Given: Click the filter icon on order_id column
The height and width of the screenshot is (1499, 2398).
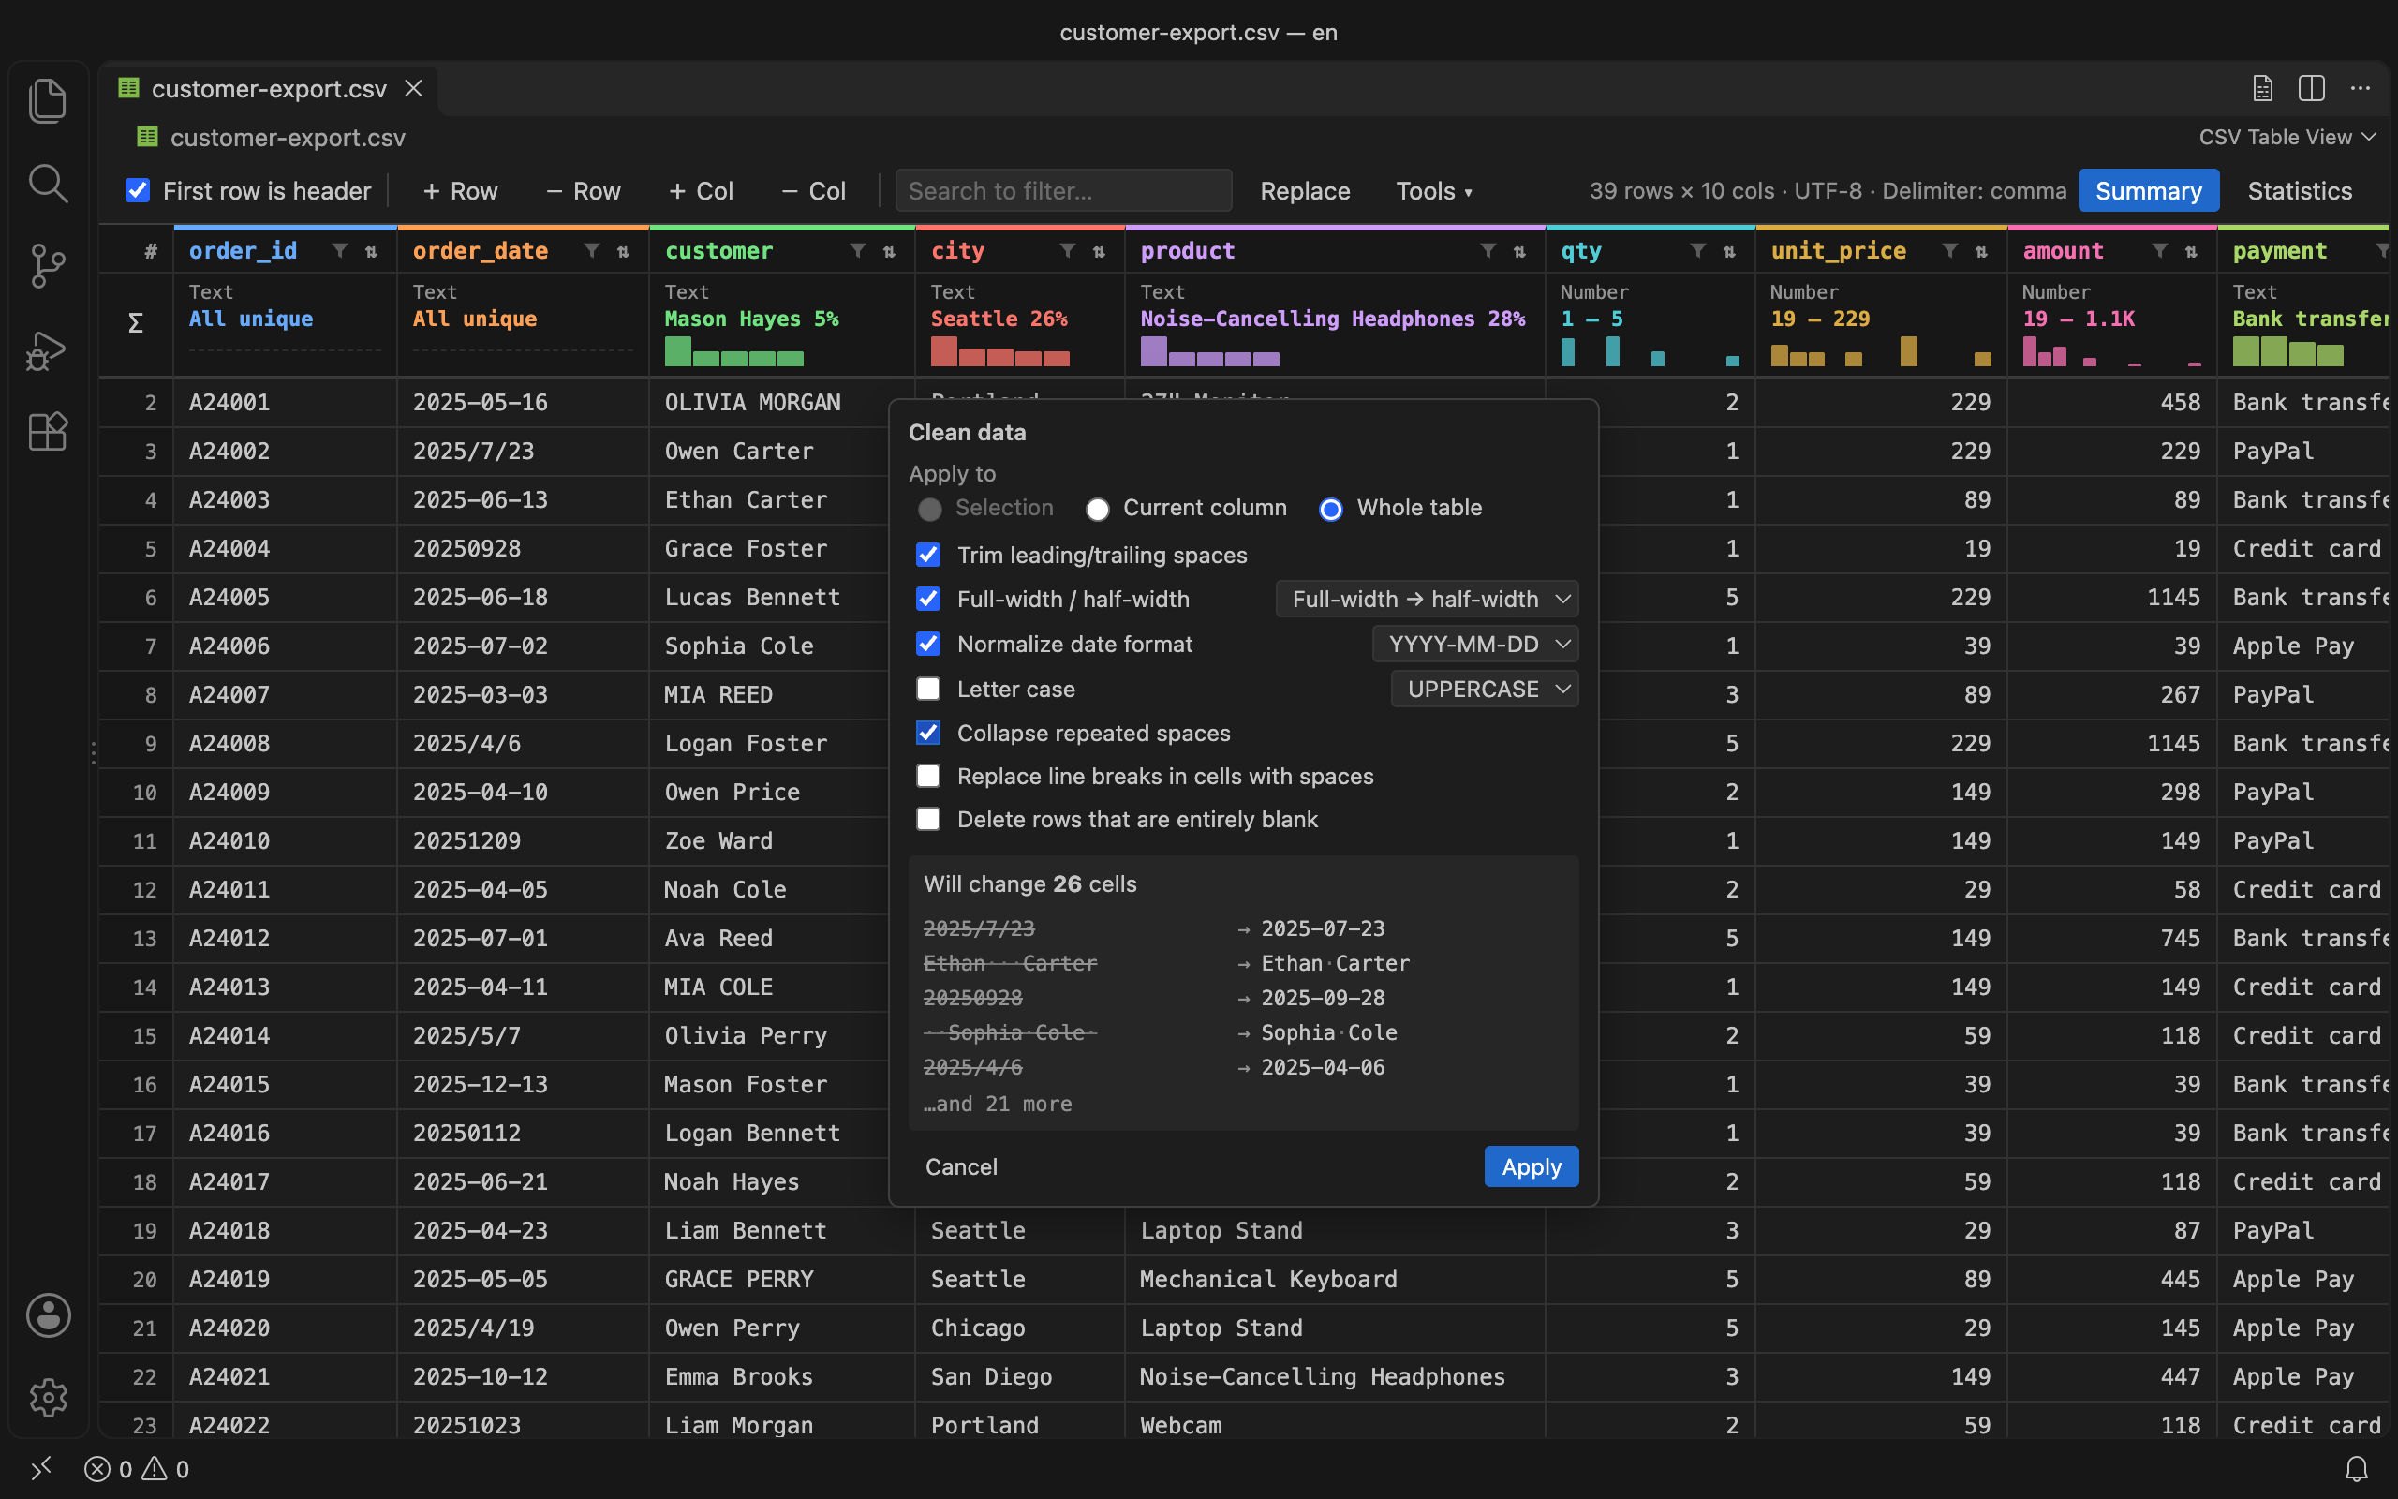Looking at the screenshot, I should (340, 251).
